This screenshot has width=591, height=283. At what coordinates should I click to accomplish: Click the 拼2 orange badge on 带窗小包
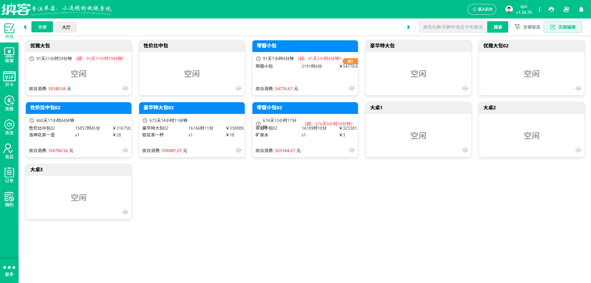coord(350,61)
